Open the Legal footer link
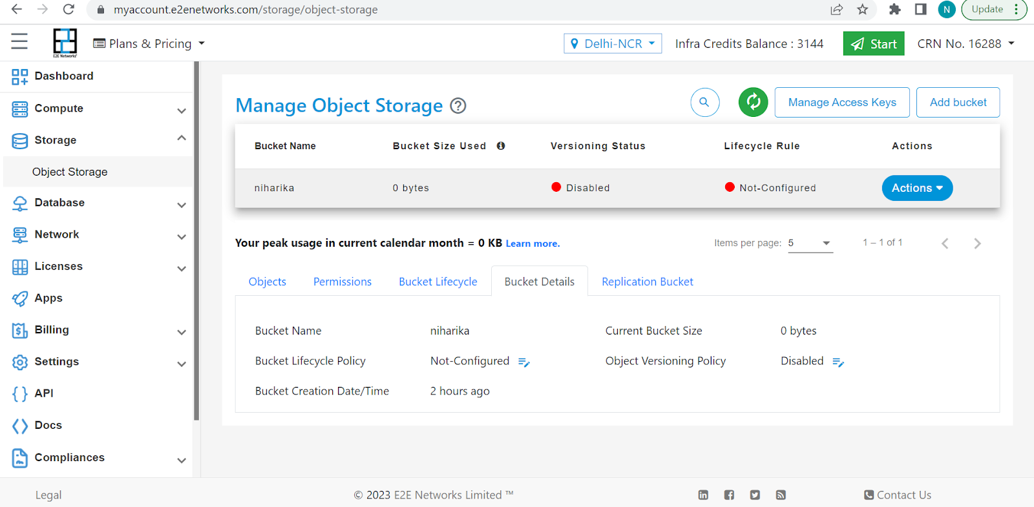The height and width of the screenshot is (507, 1034). click(48, 495)
